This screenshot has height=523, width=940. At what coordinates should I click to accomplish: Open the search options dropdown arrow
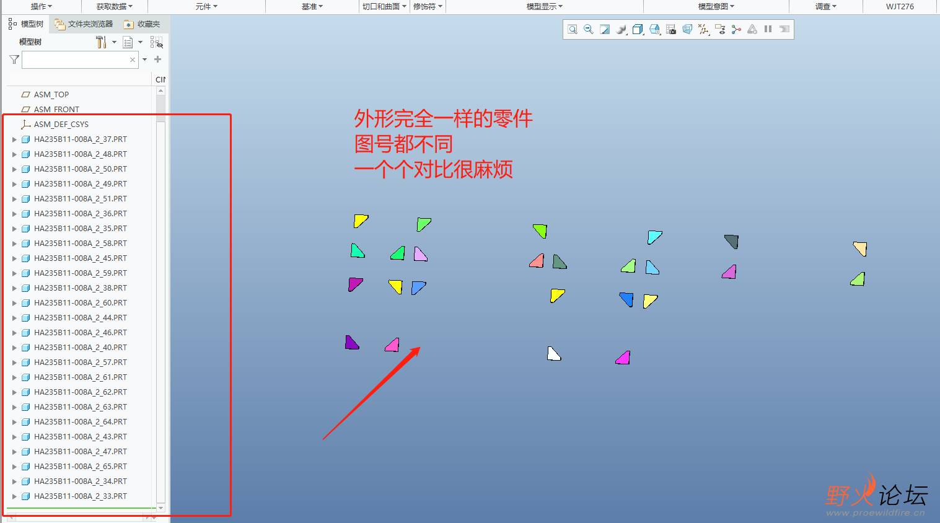tap(144, 59)
